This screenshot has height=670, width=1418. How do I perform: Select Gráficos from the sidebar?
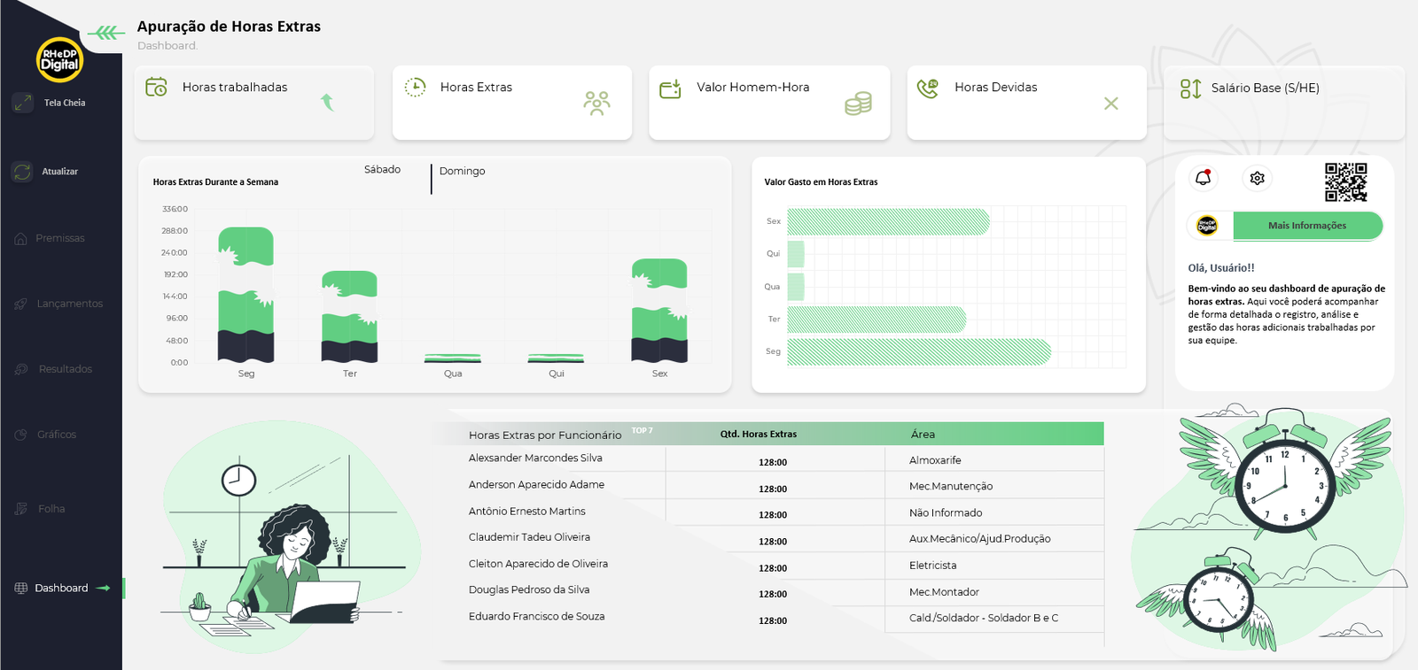click(56, 435)
